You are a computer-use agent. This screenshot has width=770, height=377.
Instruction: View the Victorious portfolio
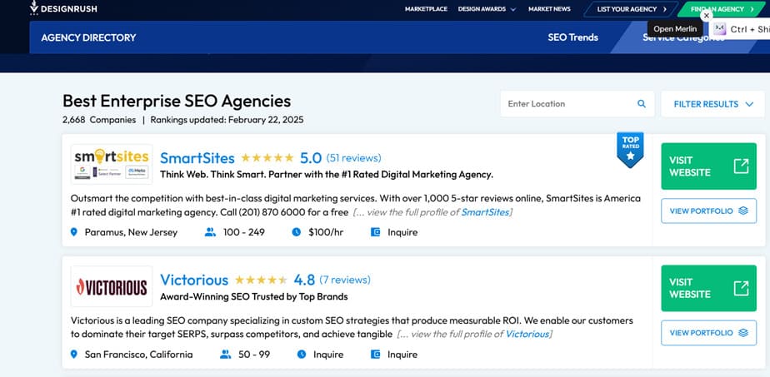point(708,333)
